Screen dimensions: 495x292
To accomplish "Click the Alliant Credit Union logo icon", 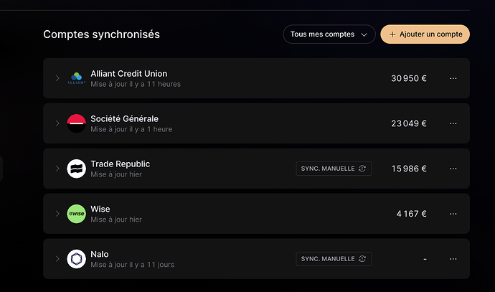I will 76,78.
